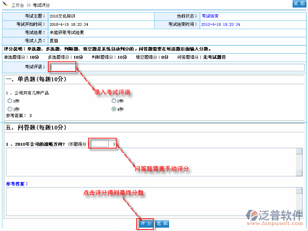Click the 工作台 breadcrumb text
The height and width of the screenshot is (231, 308).
click(x=17, y=5)
